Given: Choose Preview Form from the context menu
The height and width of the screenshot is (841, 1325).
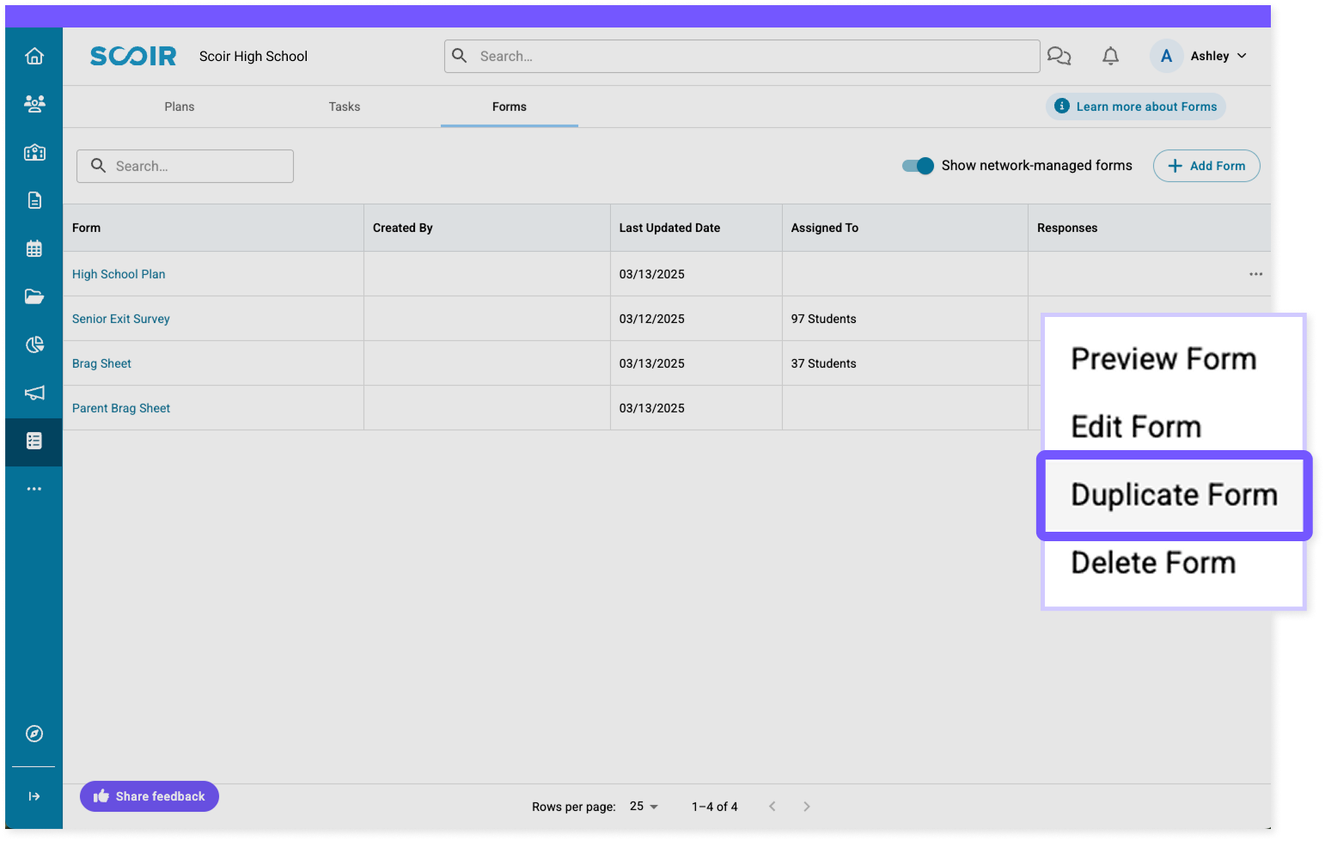Looking at the screenshot, I should coord(1163,359).
